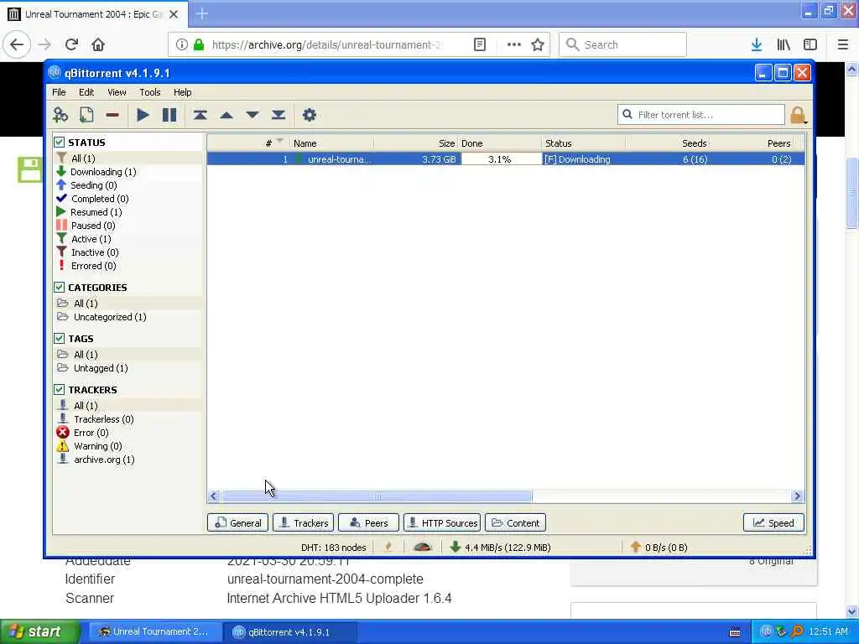The image size is (859, 644).
Task: Click the alternative speed limits turtle icon
Action: 423,547
